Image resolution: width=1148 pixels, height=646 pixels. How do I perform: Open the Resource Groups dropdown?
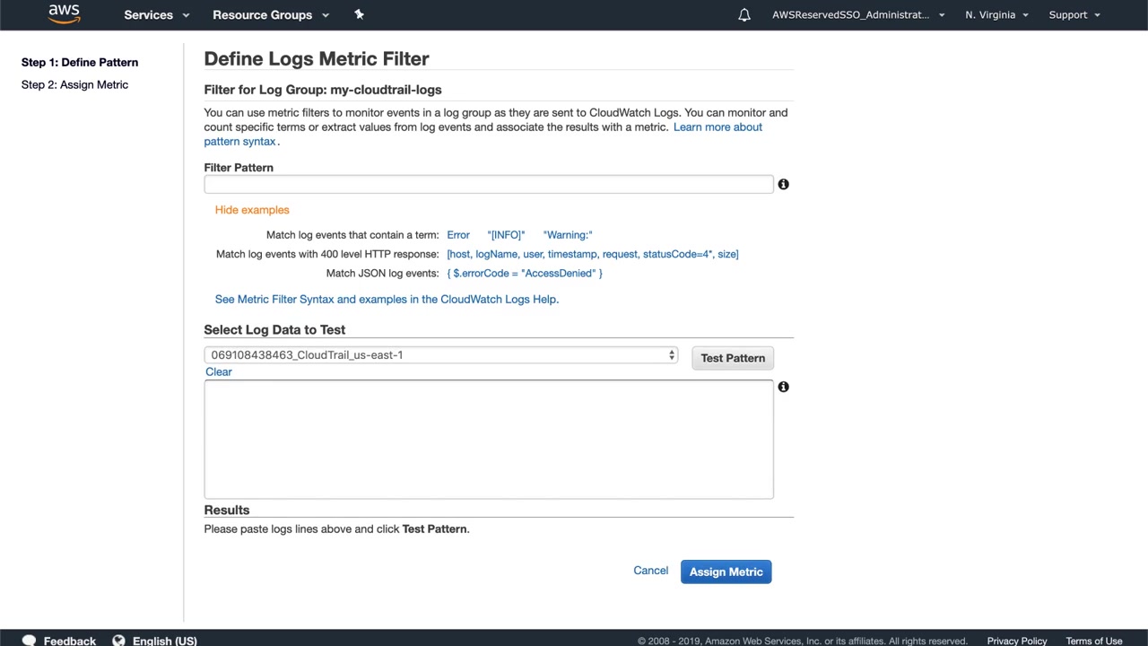(271, 15)
